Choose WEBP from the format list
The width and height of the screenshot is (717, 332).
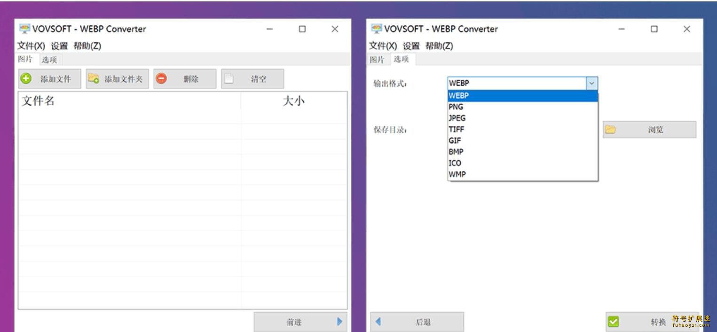point(522,96)
